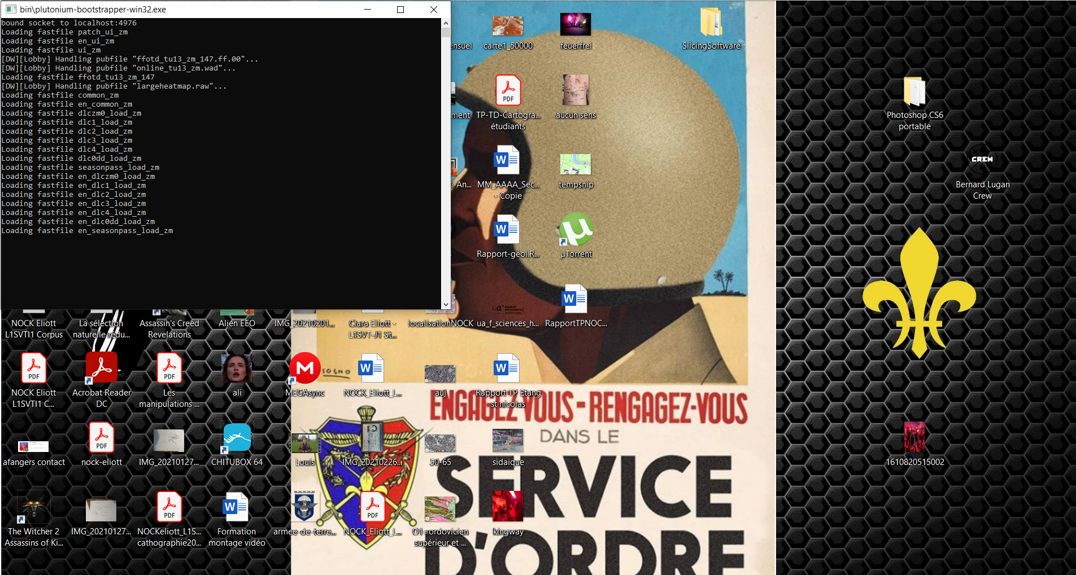Open the ali image file
This screenshot has height=575, width=1076.
click(x=237, y=368)
